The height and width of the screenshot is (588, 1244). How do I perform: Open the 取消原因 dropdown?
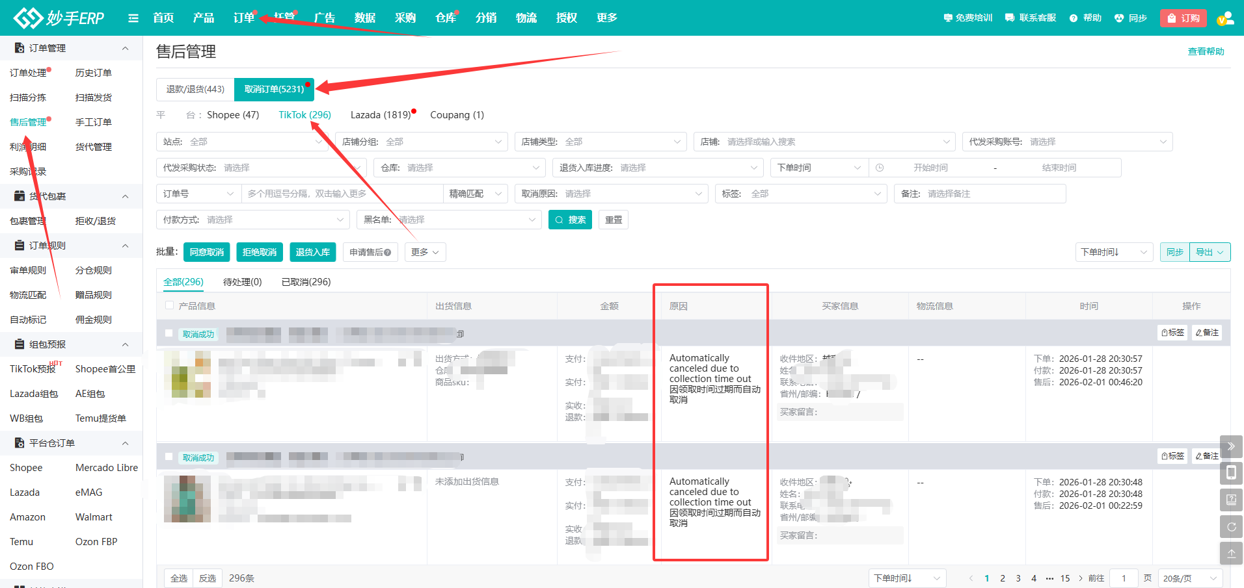611,194
